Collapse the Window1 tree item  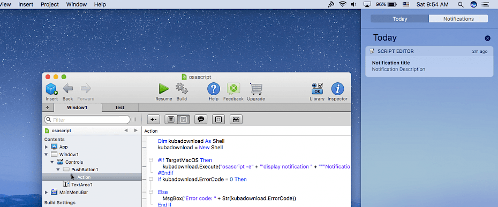coord(47,155)
